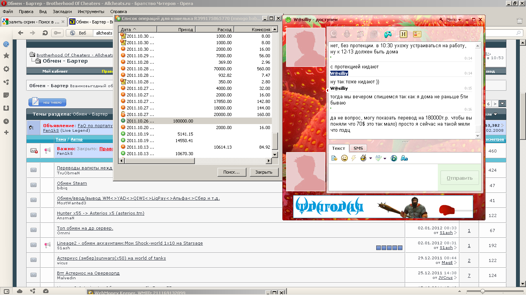This screenshot has height=295, width=526.
Task: Switch to the SMS tab
Action: click(358, 148)
